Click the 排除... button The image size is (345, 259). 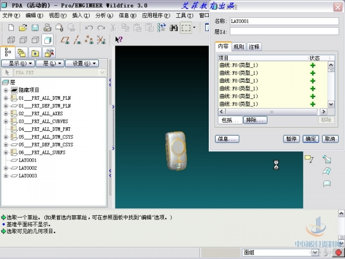pos(254,120)
